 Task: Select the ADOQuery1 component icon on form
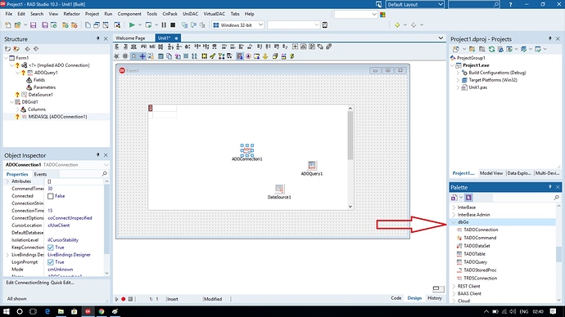click(312, 165)
